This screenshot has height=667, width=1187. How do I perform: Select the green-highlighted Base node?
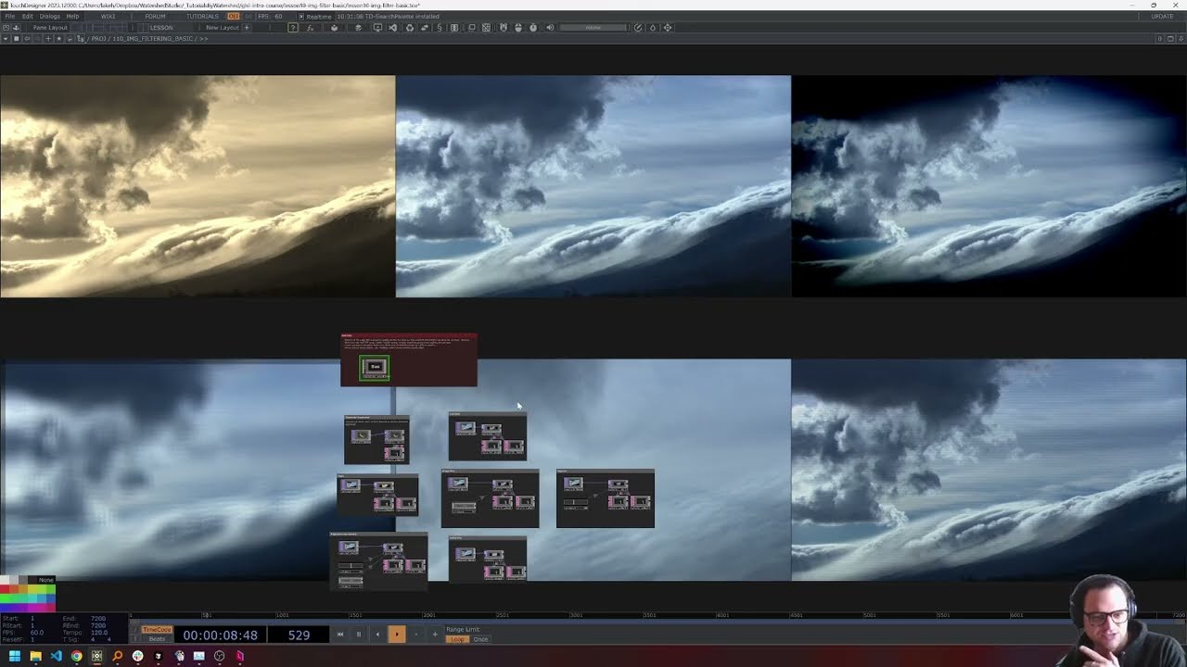click(x=375, y=368)
